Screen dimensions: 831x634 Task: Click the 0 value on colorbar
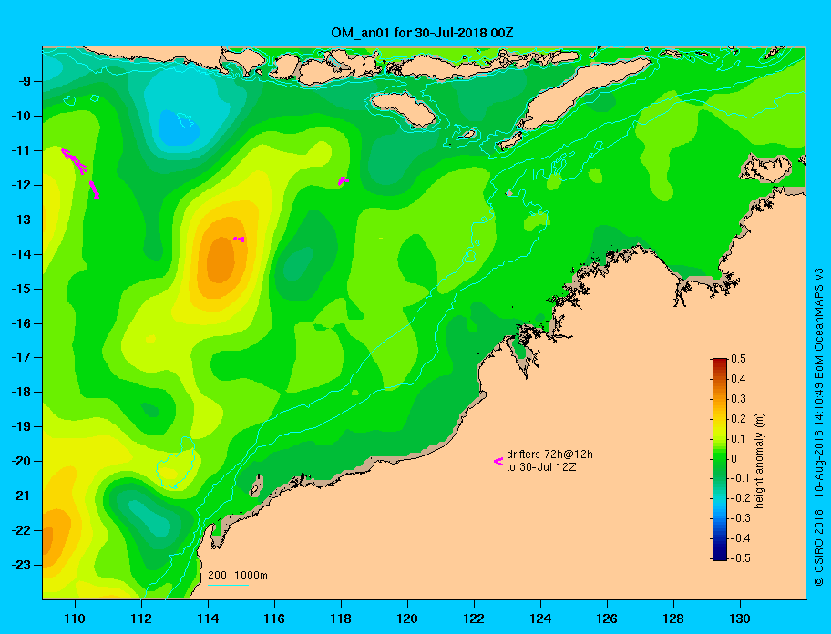click(734, 459)
